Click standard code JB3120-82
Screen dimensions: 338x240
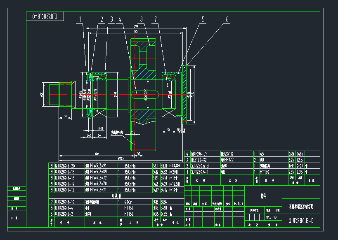[x=199, y=160]
